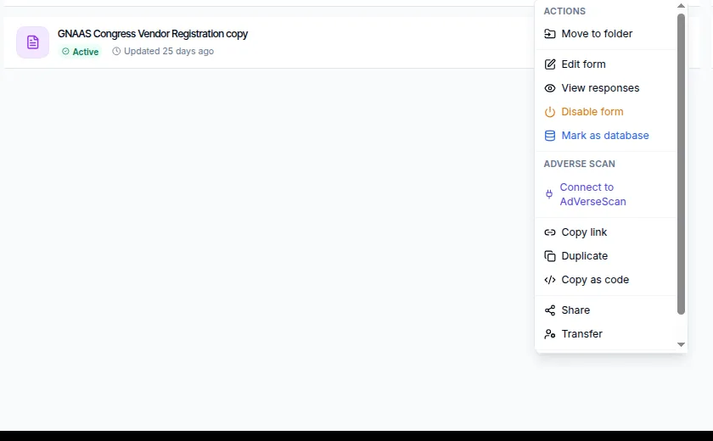Viewport: 713px width, 441px height.
Task: Click the chain icon for Copy link
Action: (x=550, y=232)
